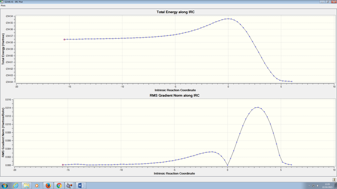The width and height of the screenshot is (337, 189).
Task: Click the Show Desktop strip at taskbar end
Action: 335,186
